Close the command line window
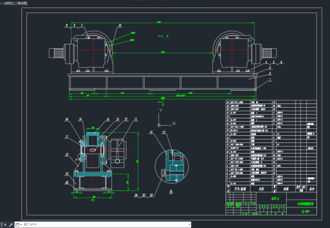Screen dimensions: 330x228 coord(5,225)
